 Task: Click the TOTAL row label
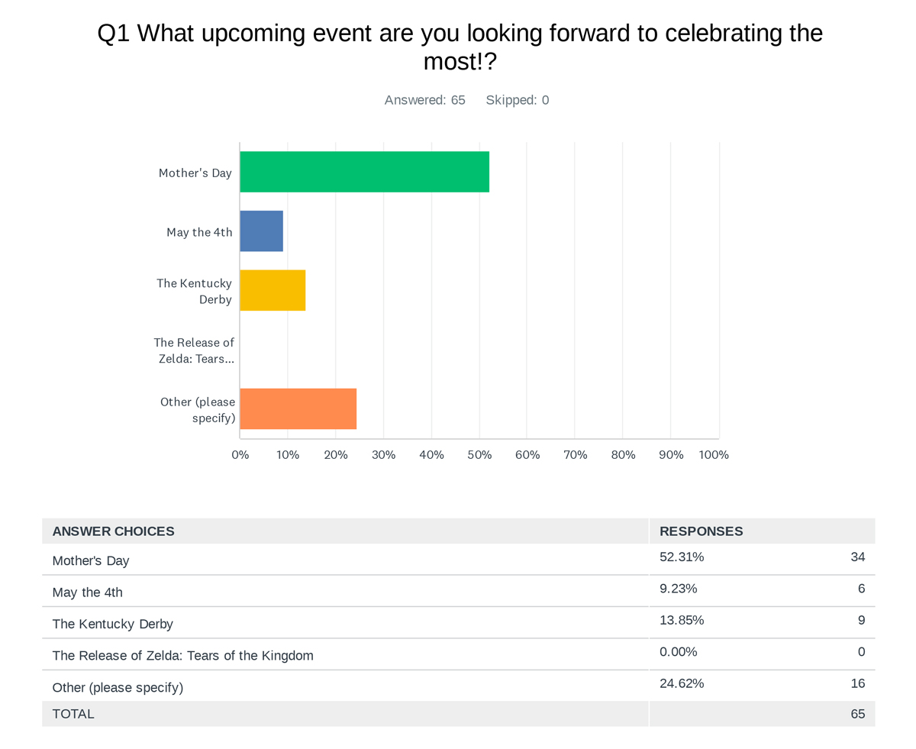[x=73, y=715]
